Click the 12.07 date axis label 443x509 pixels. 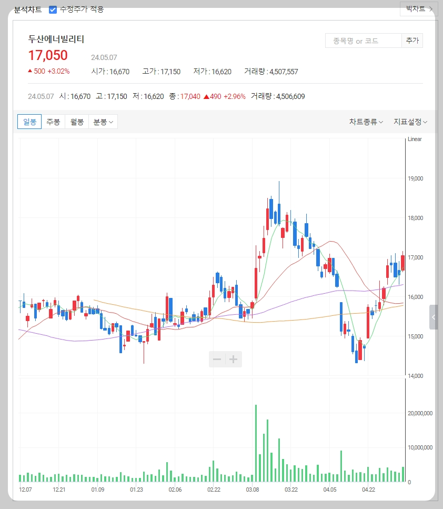[x=26, y=490]
